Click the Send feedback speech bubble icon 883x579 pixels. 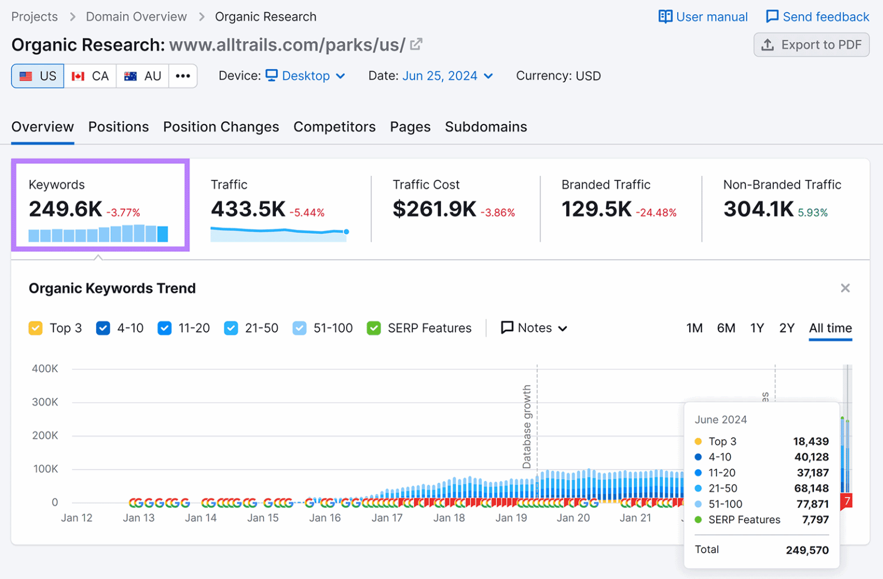pyautogui.click(x=772, y=16)
